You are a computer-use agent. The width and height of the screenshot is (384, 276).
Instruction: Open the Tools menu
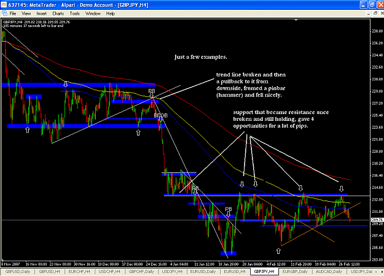pos(75,13)
